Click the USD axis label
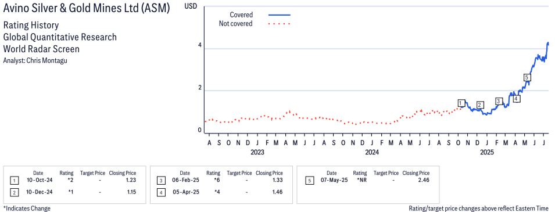555x212 pixels. click(191, 7)
